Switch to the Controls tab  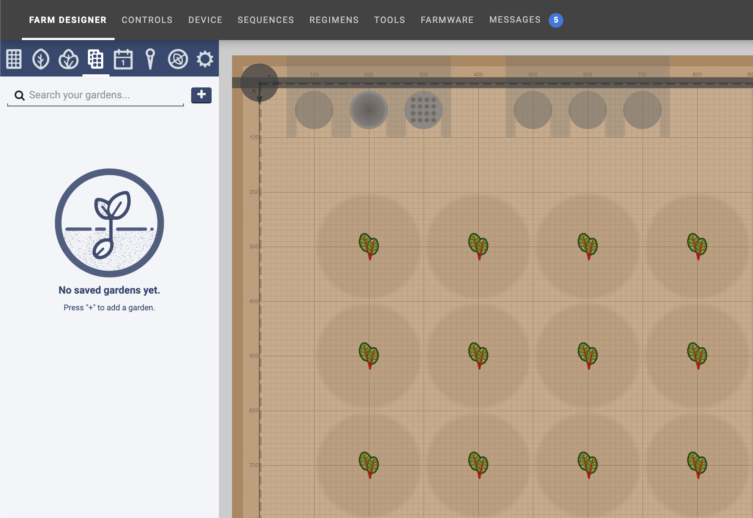coord(147,19)
